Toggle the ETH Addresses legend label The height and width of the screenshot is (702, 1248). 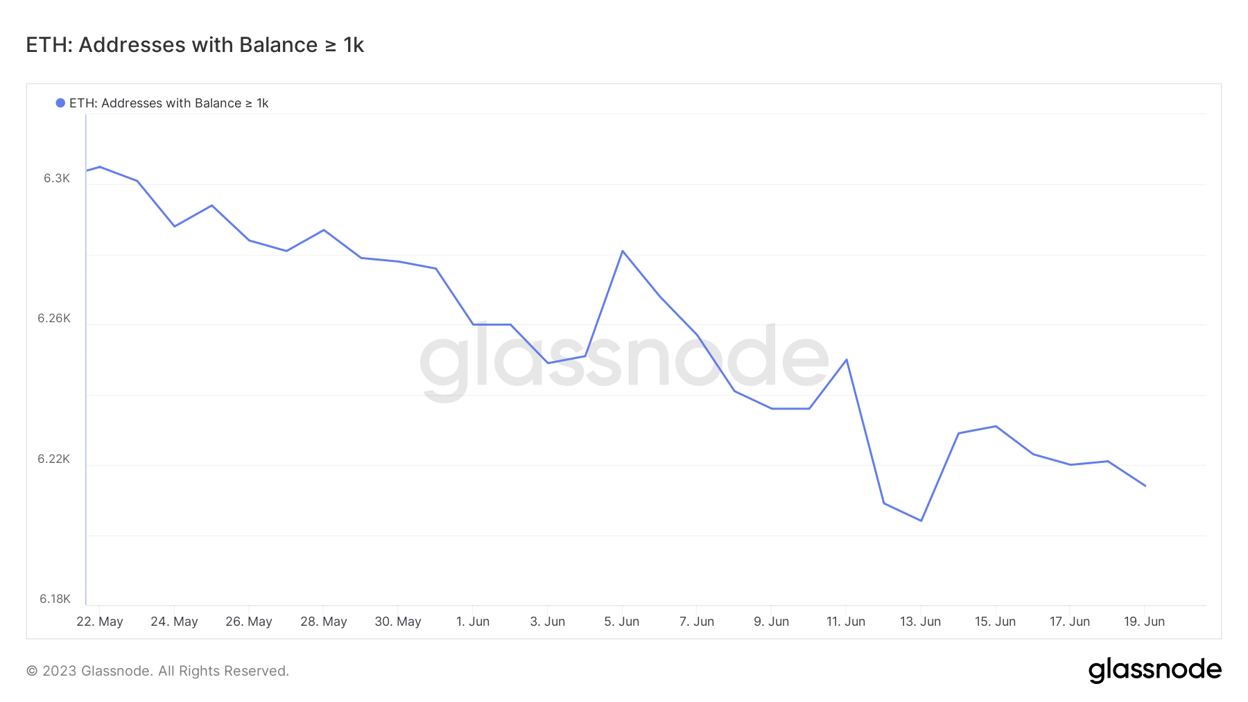click(168, 103)
